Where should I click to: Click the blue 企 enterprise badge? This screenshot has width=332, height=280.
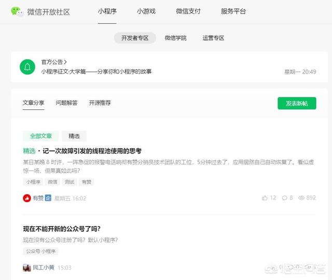48,198
